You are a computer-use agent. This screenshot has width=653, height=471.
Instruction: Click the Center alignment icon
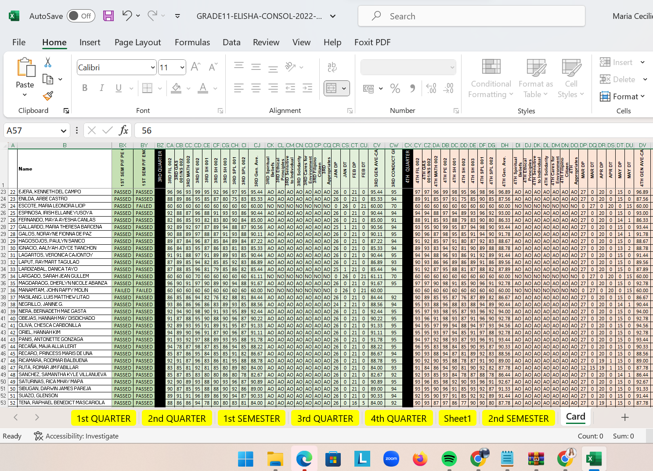pos(256,88)
